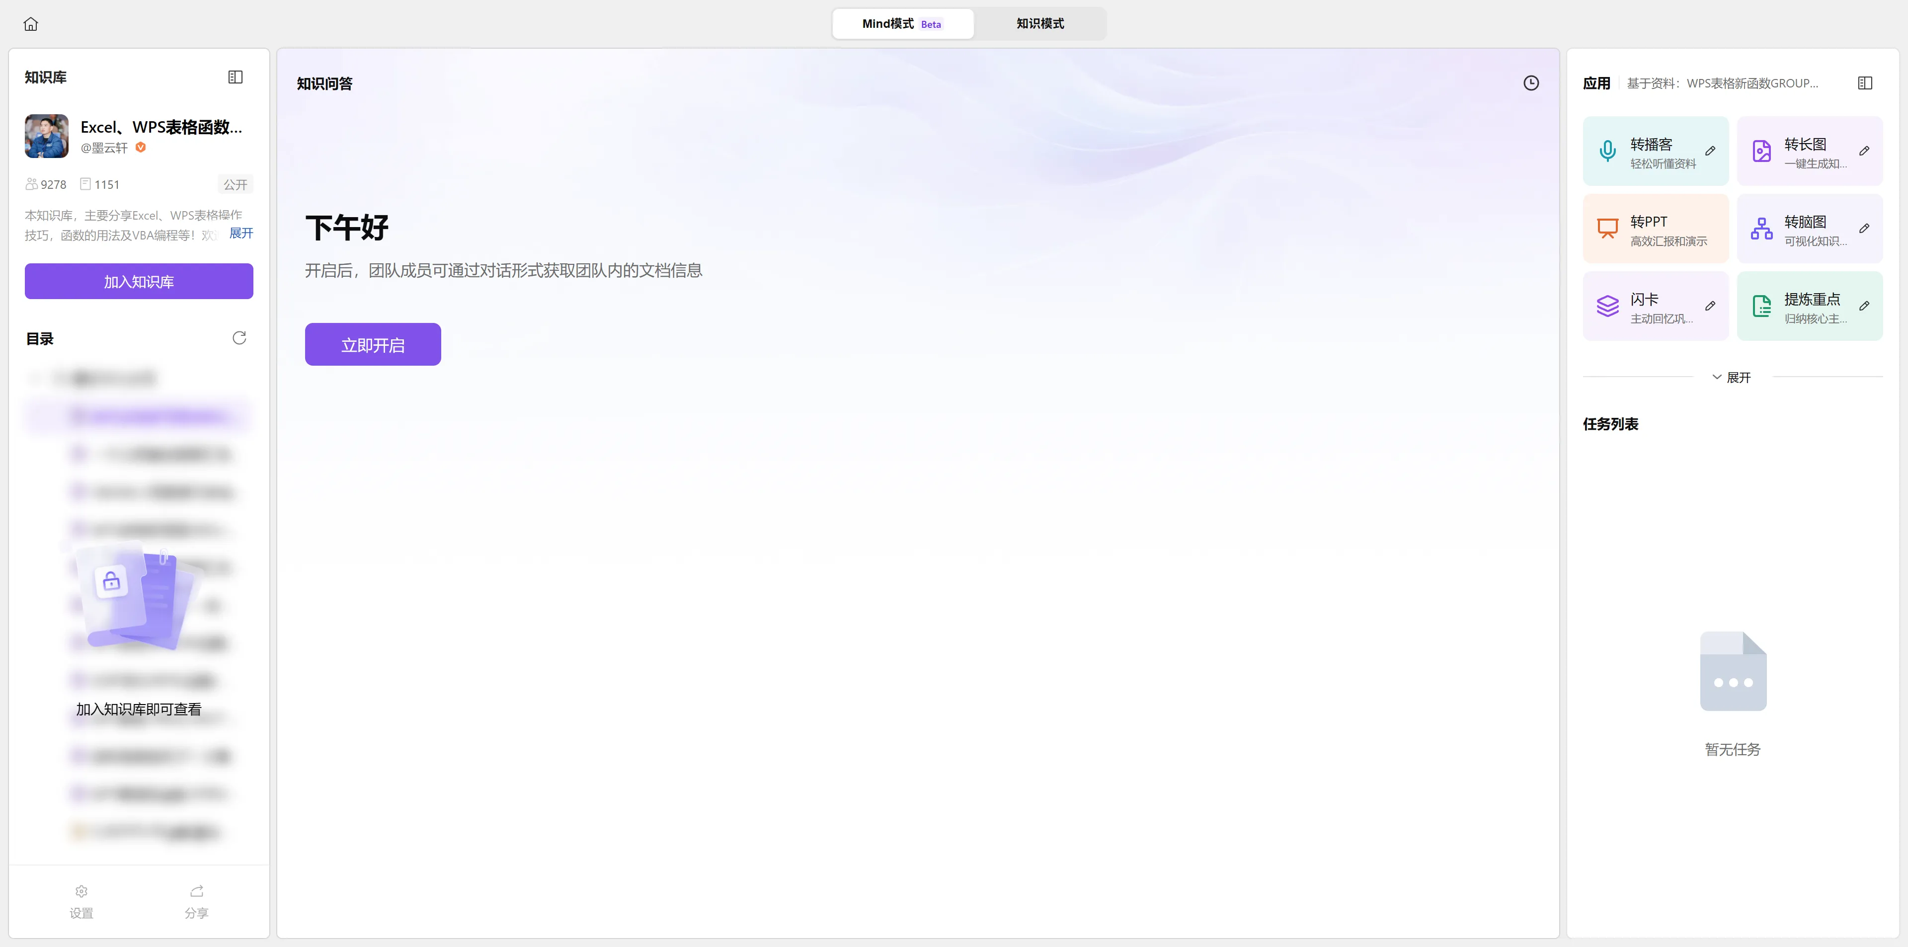Refresh the 目录 list

coord(239,338)
